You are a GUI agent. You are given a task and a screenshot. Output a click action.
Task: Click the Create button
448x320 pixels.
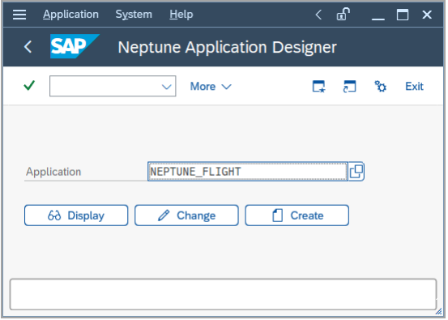tap(297, 215)
